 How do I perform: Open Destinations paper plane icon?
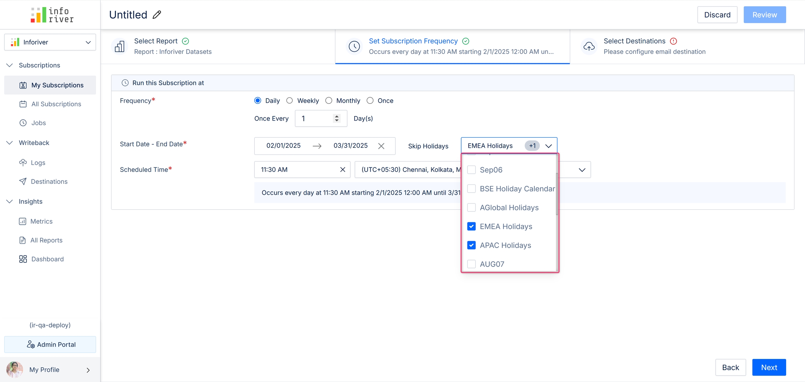23,181
